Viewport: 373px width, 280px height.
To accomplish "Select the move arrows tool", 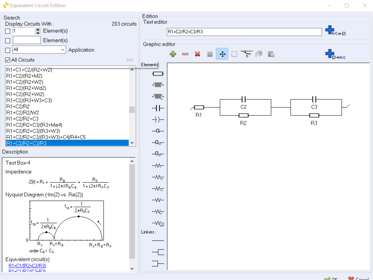I will pyautogui.click(x=222, y=54).
